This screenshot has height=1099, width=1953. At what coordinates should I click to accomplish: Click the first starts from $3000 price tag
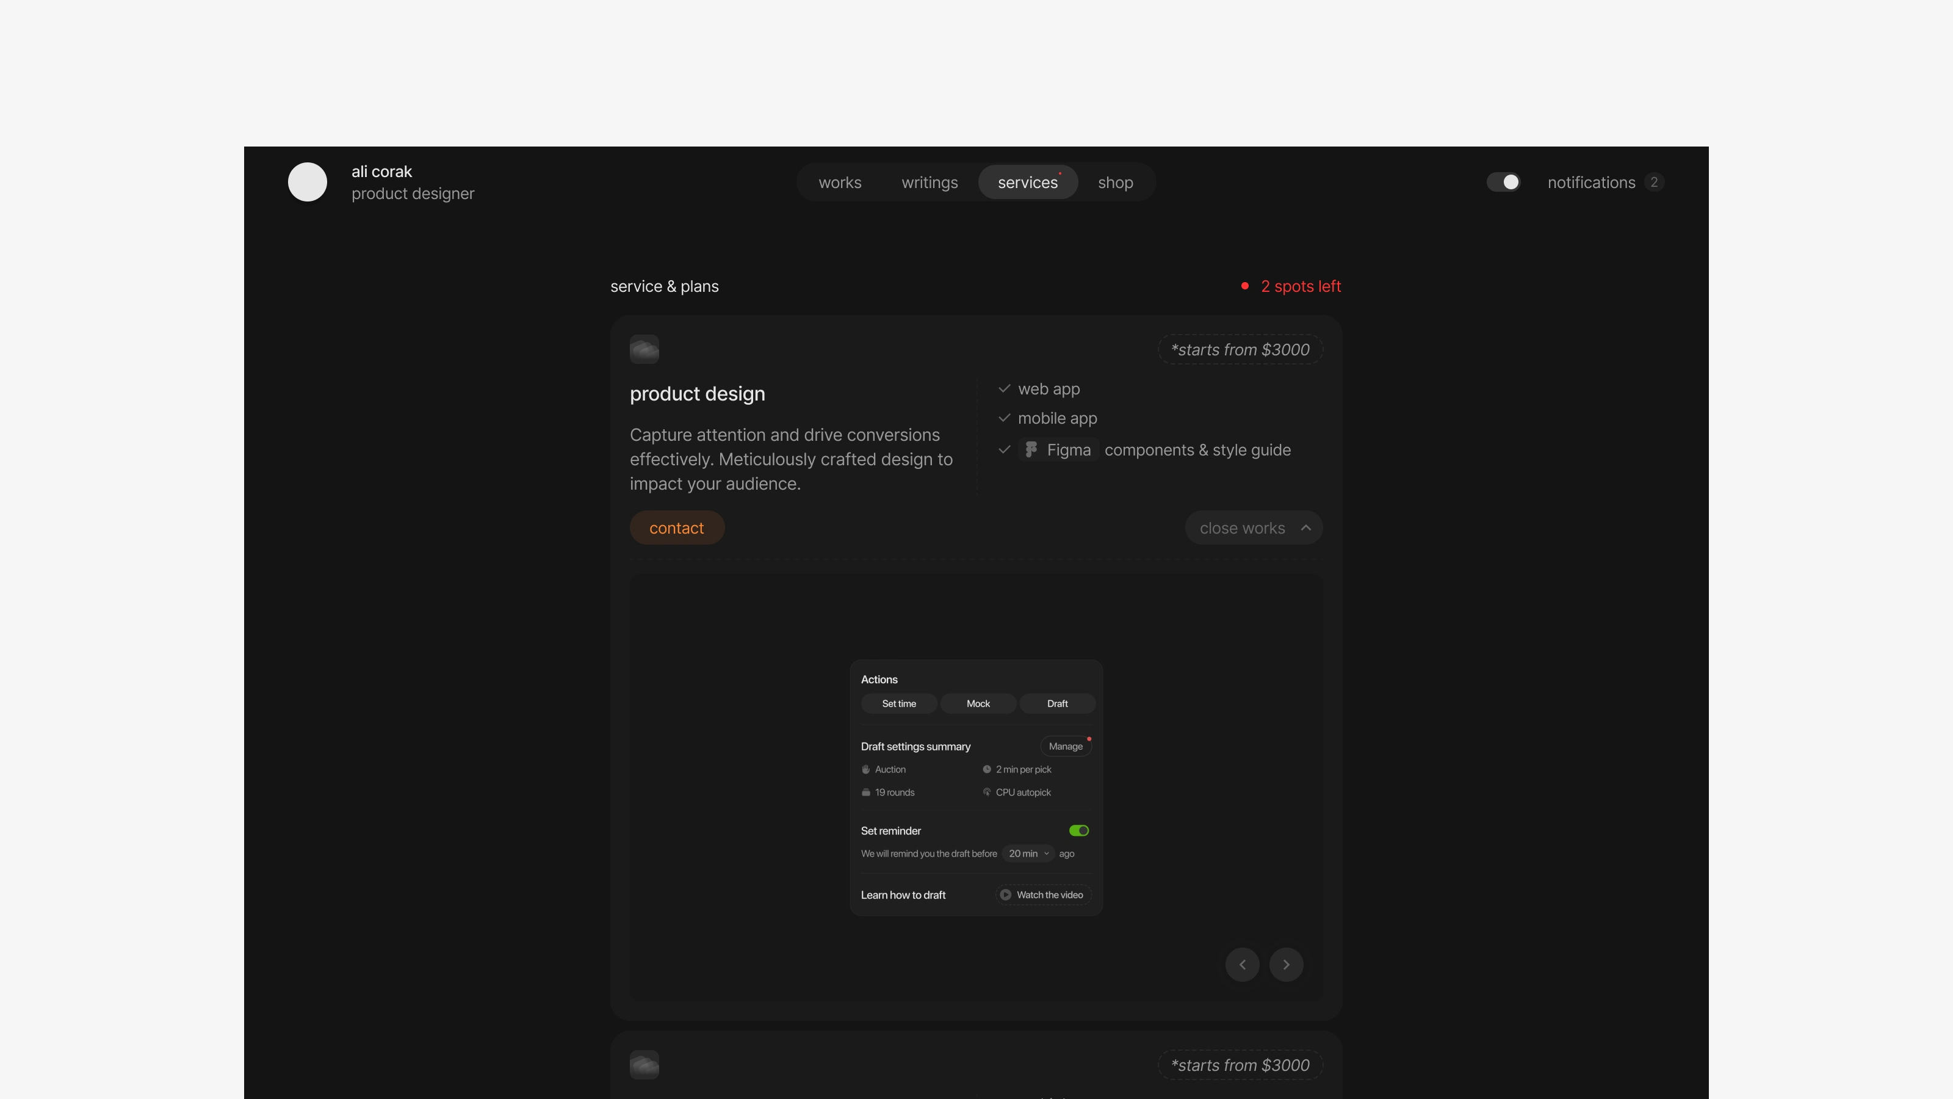[1240, 350]
